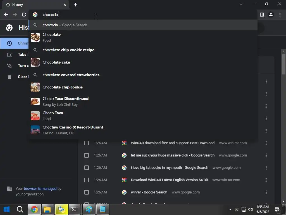Open more actions for WinRAR Post-Download entry
286x215 pixels.
click(266, 143)
